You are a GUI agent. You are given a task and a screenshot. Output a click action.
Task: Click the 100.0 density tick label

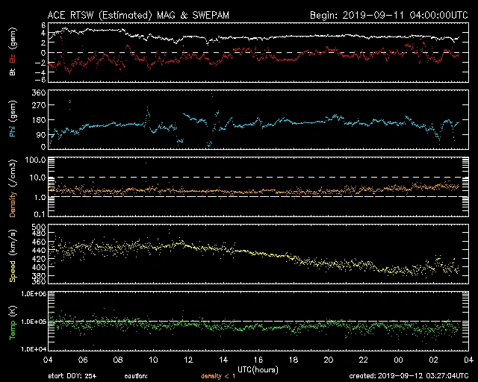click(37, 160)
